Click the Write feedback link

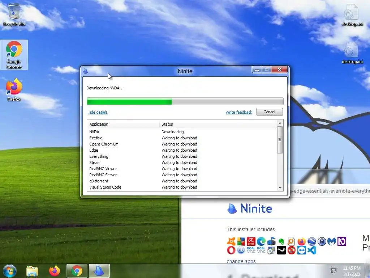click(x=239, y=112)
